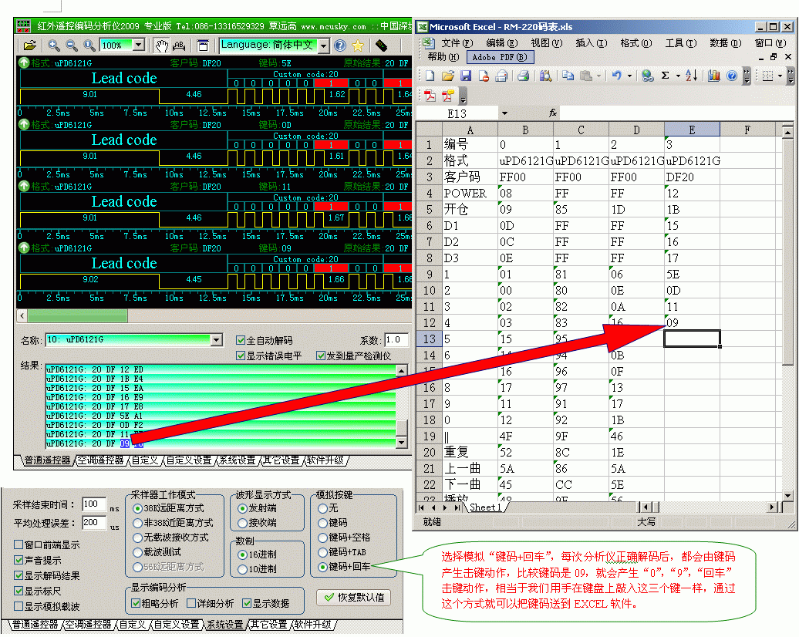Click the 恢复默认值 button
The height and width of the screenshot is (637, 799).
(353, 598)
